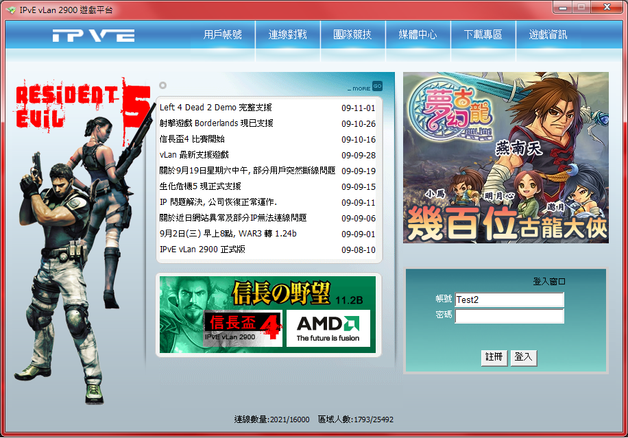Open IPvE vLan 2900 正式版 news item
The height and width of the screenshot is (438, 628).
(202, 250)
